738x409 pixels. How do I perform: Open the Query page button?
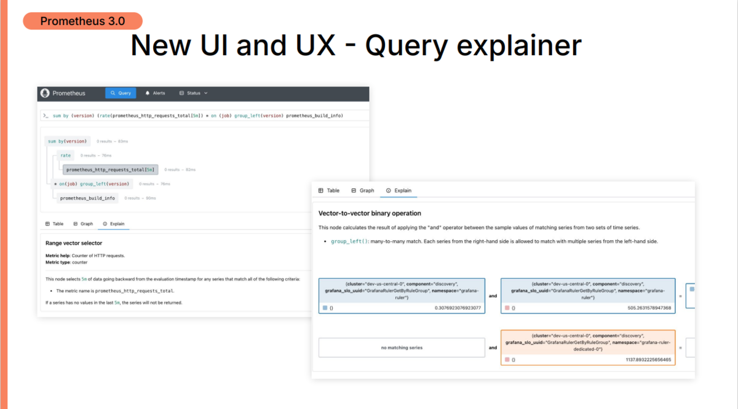point(121,93)
